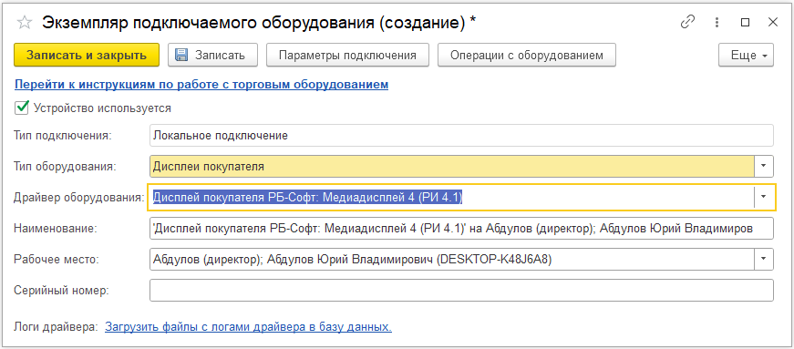Image resolution: width=794 pixels, height=349 pixels.
Task: Open Тип оборудования dropdown arrow
Action: pyautogui.click(x=764, y=166)
